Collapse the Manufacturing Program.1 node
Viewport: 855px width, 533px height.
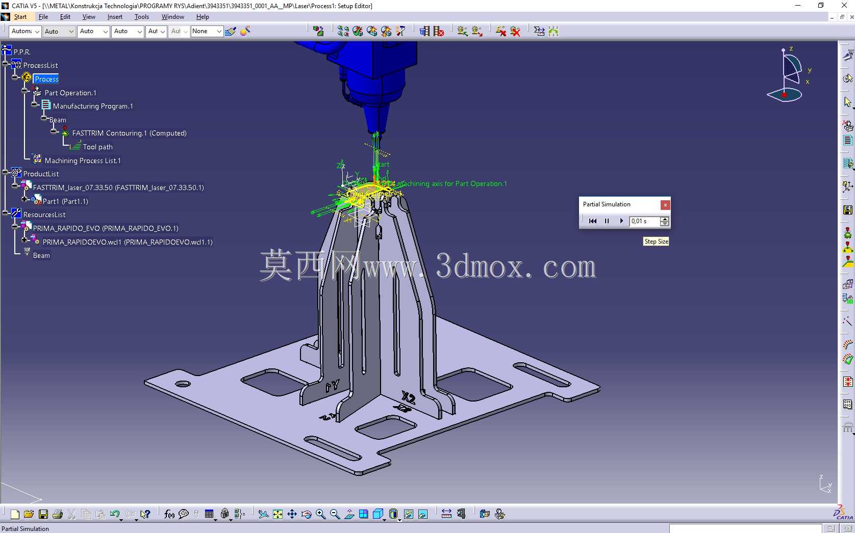tap(34, 104)
